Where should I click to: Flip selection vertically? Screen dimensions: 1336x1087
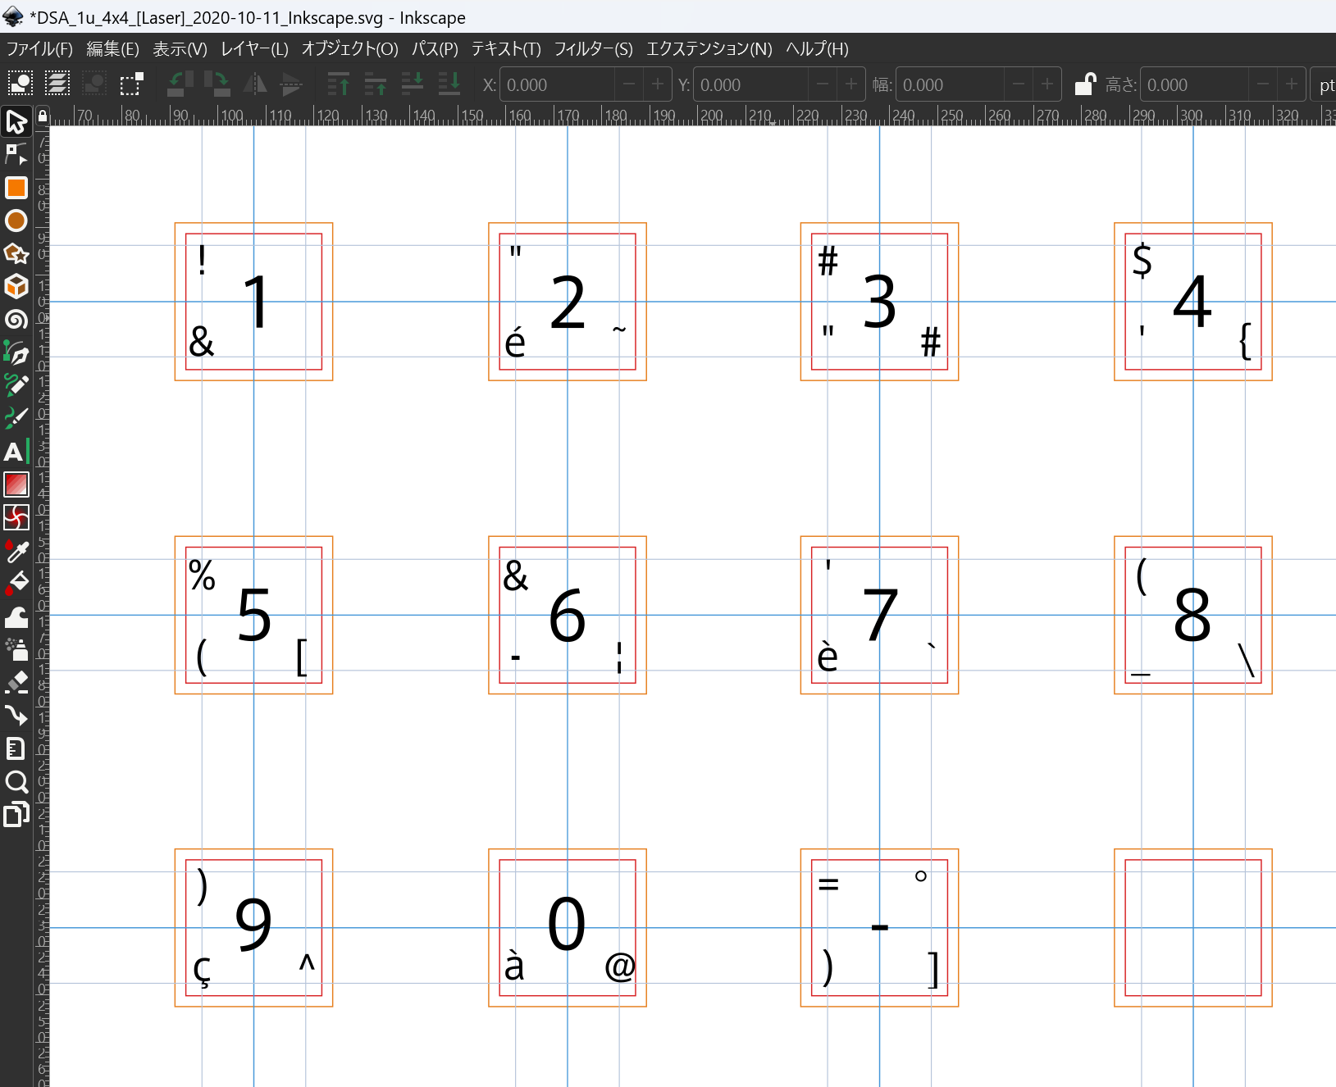[292, 84]
